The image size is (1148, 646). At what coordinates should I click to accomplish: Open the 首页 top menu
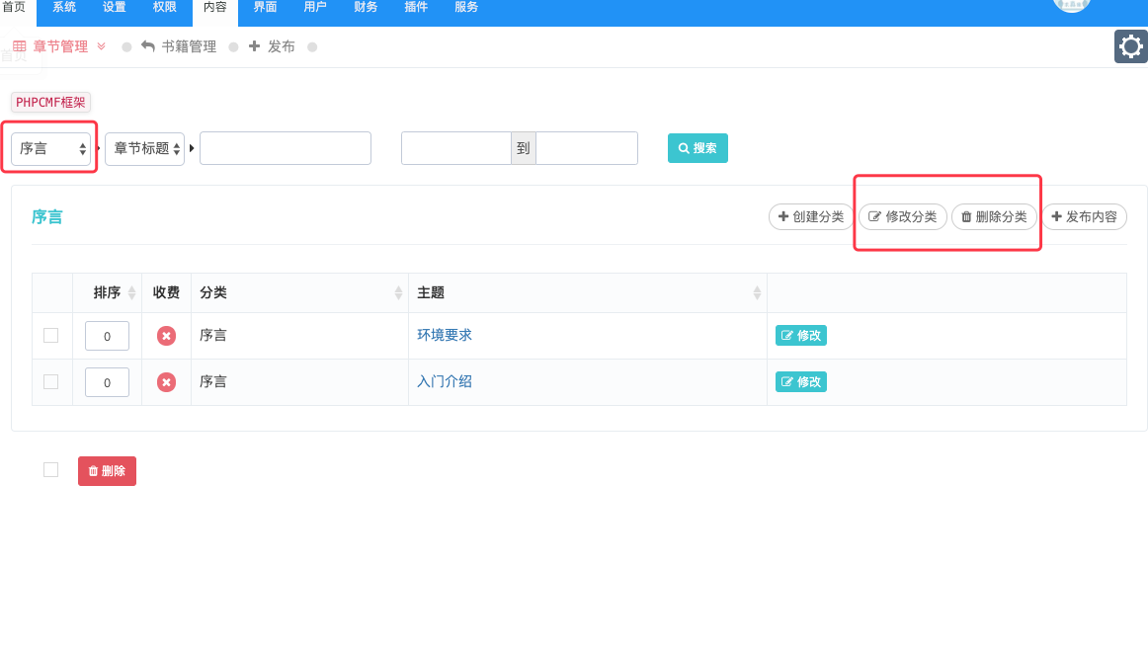tap(14, 7)
